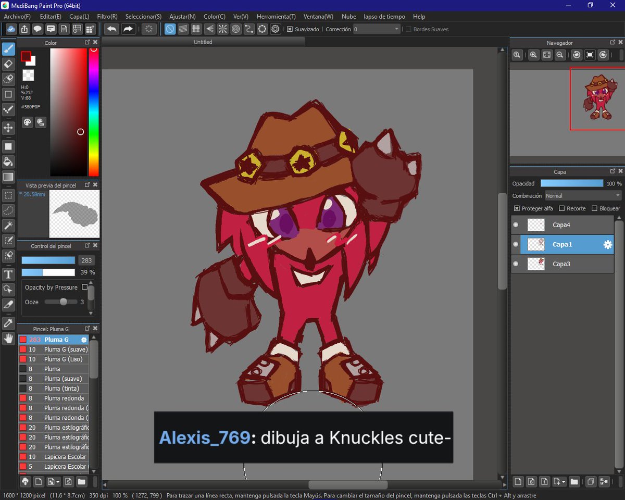Switch to the Untitled canvas tab
Screen dimensions: 625x500
coord(203,42)
